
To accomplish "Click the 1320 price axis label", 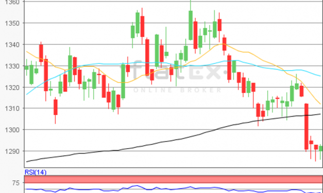I will pos(12,87).
